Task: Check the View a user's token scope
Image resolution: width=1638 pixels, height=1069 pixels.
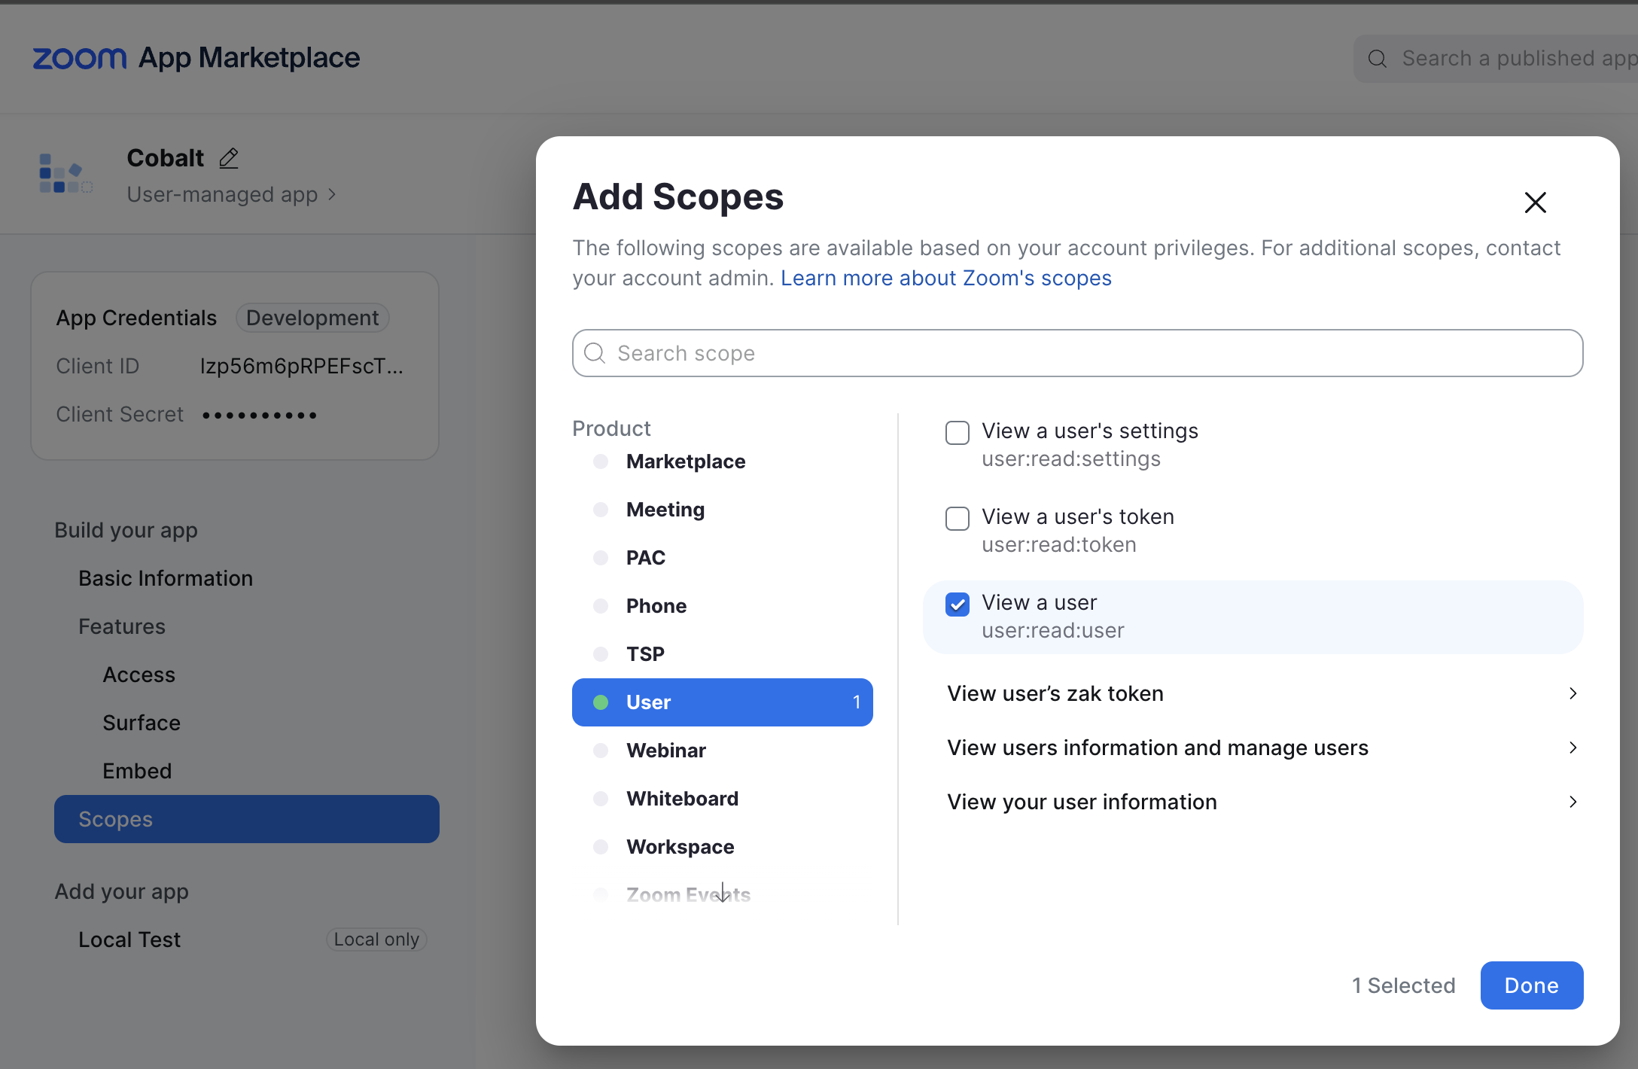Action: tap(957, 518)
